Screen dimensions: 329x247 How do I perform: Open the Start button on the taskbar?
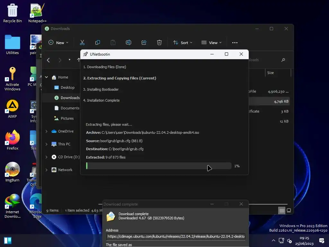point(8,241)
